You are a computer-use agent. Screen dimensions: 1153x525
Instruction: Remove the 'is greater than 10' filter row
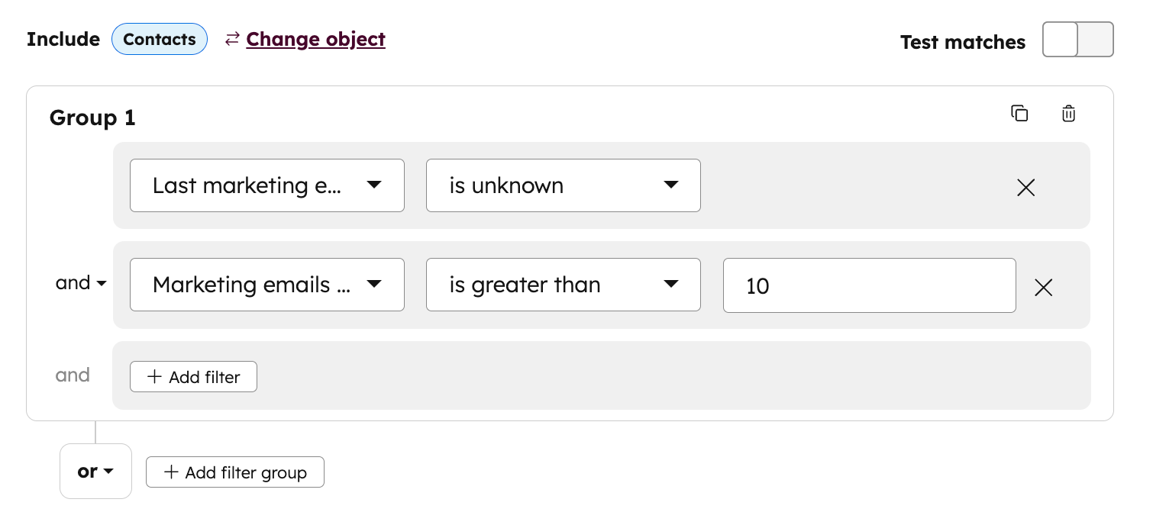tap(1043, 288)
